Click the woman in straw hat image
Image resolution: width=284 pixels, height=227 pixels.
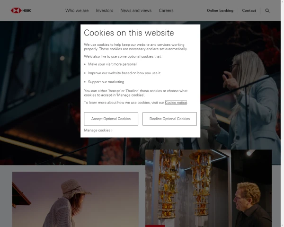click(75, 199)
